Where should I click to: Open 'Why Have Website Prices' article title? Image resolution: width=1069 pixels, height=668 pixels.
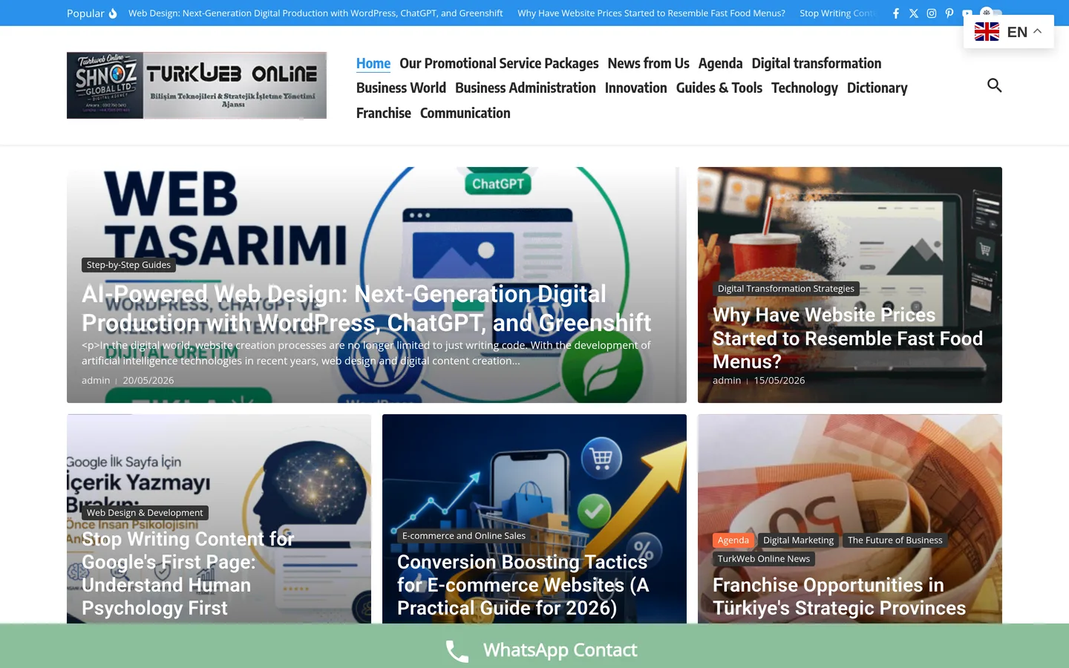[x=848, y=338]
